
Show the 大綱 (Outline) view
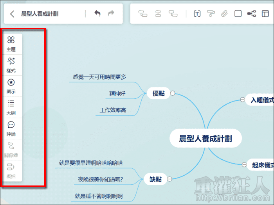click(x=11, y=107)
